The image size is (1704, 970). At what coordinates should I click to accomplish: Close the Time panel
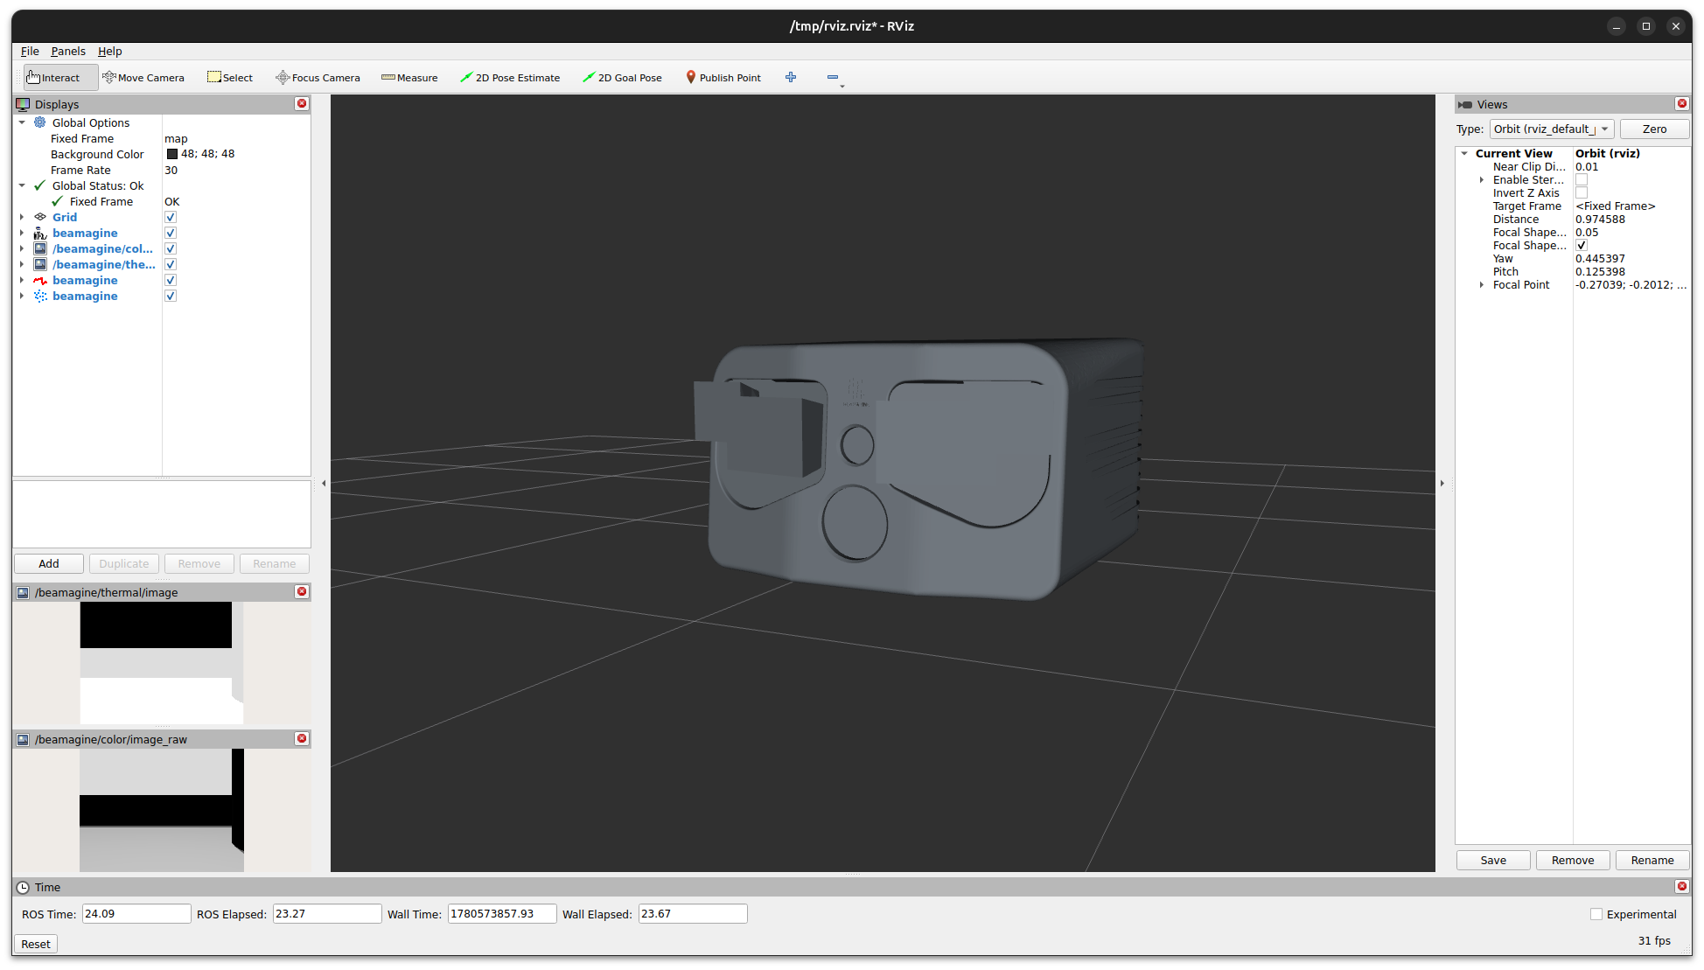coord(1681,887)
